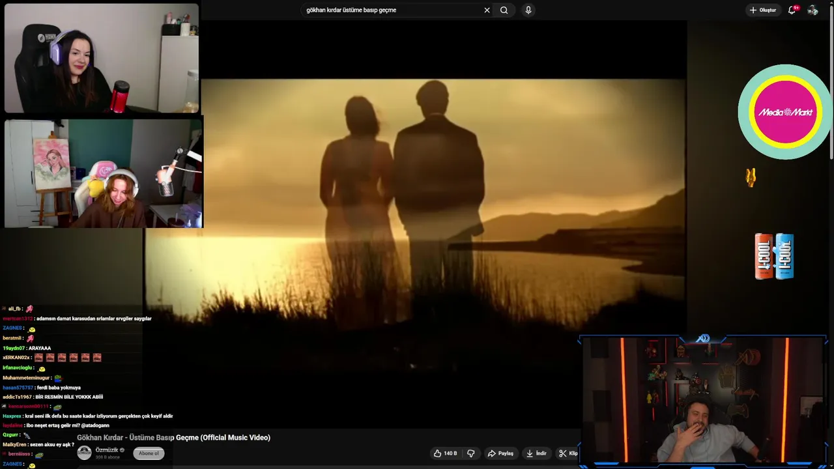Open the notifications bell
Image resolution: width=834 pixels, height=469 pixels.
pyautogui.click(x=792, y=10)
